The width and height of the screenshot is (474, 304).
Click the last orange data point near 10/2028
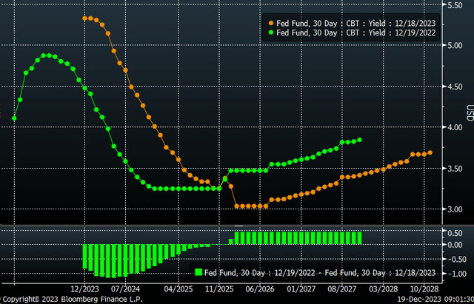(430, 153)
